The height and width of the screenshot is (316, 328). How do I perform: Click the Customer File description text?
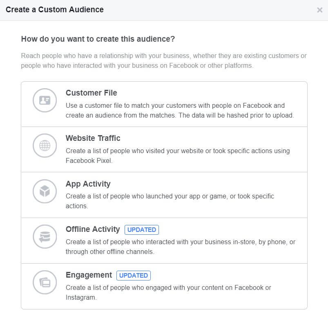179,110
